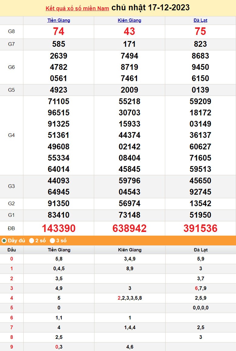Click Tiền Giang head-9 tails '0,3'
The image size is (236, 351).
coord(59,347)
